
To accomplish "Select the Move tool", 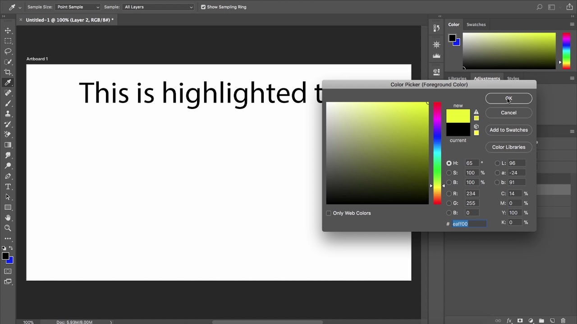I will click(x=8, y=31).
